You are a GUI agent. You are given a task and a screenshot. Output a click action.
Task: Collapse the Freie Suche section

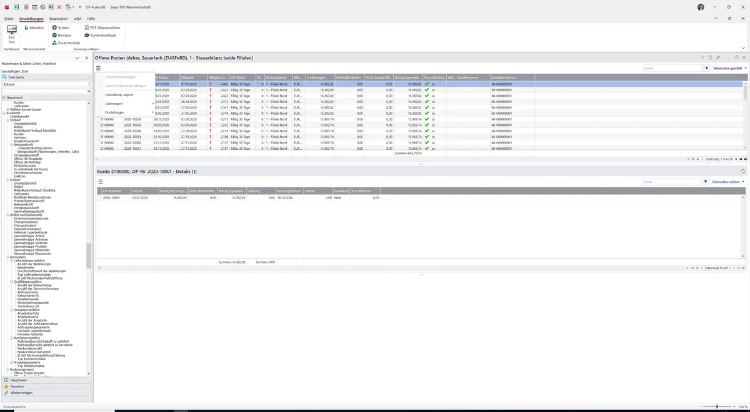pyautogui.click(x=89, y=77)
